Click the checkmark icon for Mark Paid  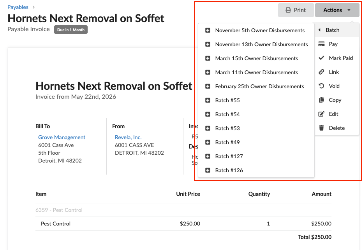(x=321, y=58)
